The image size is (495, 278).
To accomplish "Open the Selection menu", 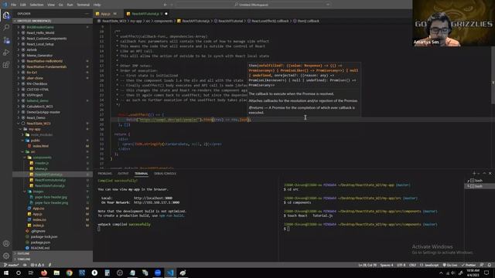I will tap(36, 5).
